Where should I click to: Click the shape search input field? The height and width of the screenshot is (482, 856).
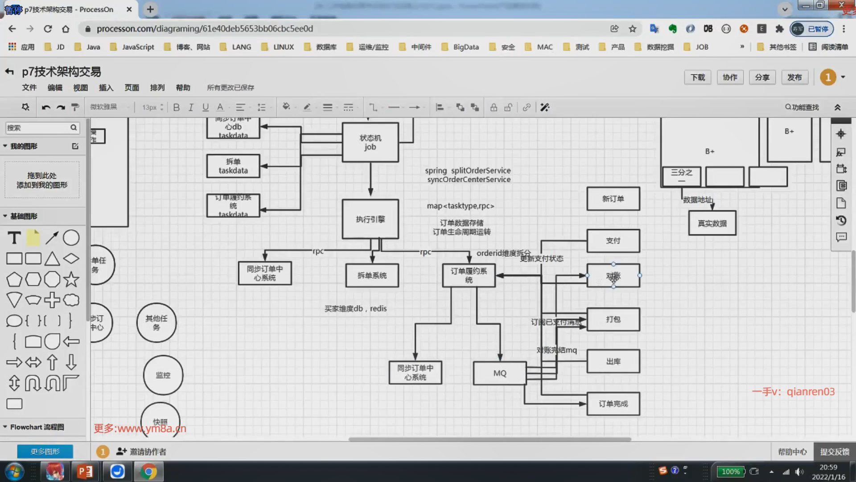38,128
